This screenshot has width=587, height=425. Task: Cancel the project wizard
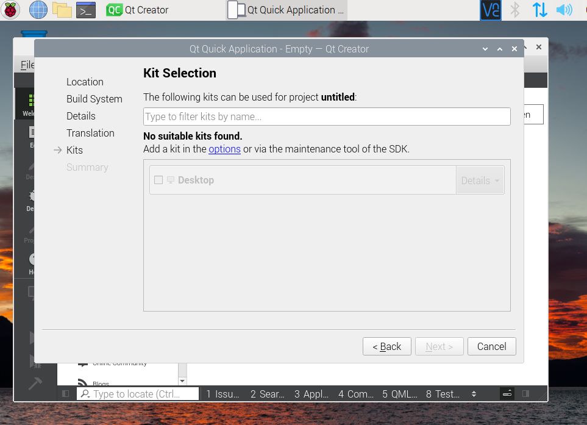coord(491,346)
